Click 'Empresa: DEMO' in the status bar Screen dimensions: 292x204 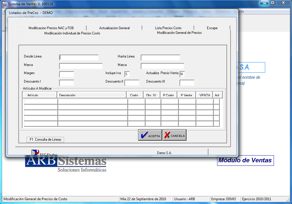tap(225, 199)
